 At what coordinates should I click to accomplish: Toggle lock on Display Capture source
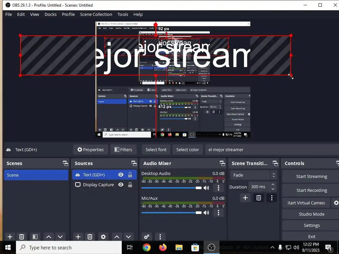[x=130, y=185]
